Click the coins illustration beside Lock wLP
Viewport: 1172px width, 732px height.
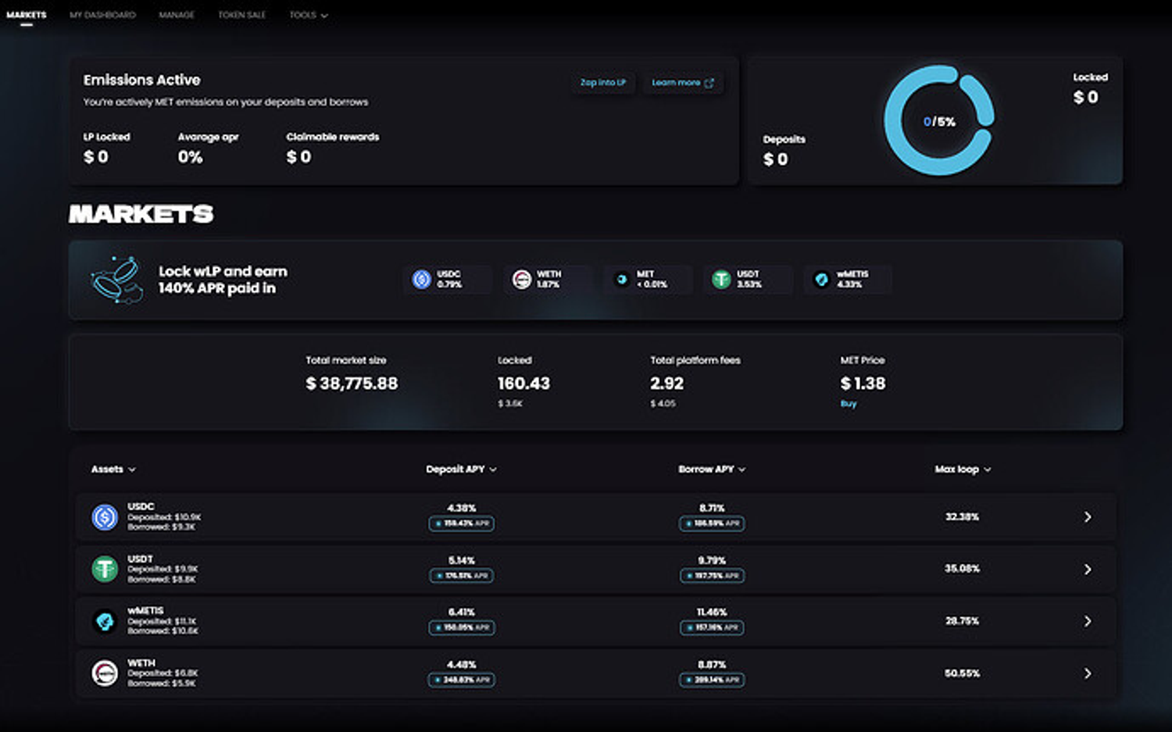click(x=117, y=280)
